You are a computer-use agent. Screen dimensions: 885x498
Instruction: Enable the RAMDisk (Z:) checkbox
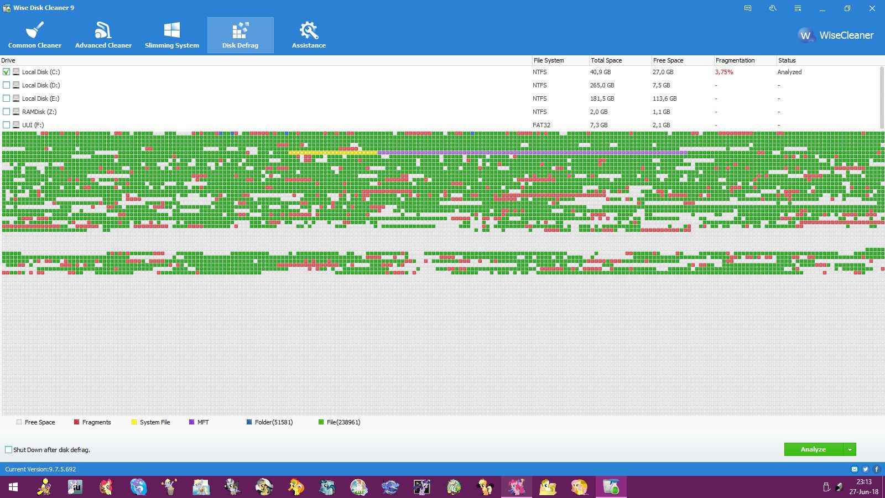pyautogui.click(x=7, y=112)
